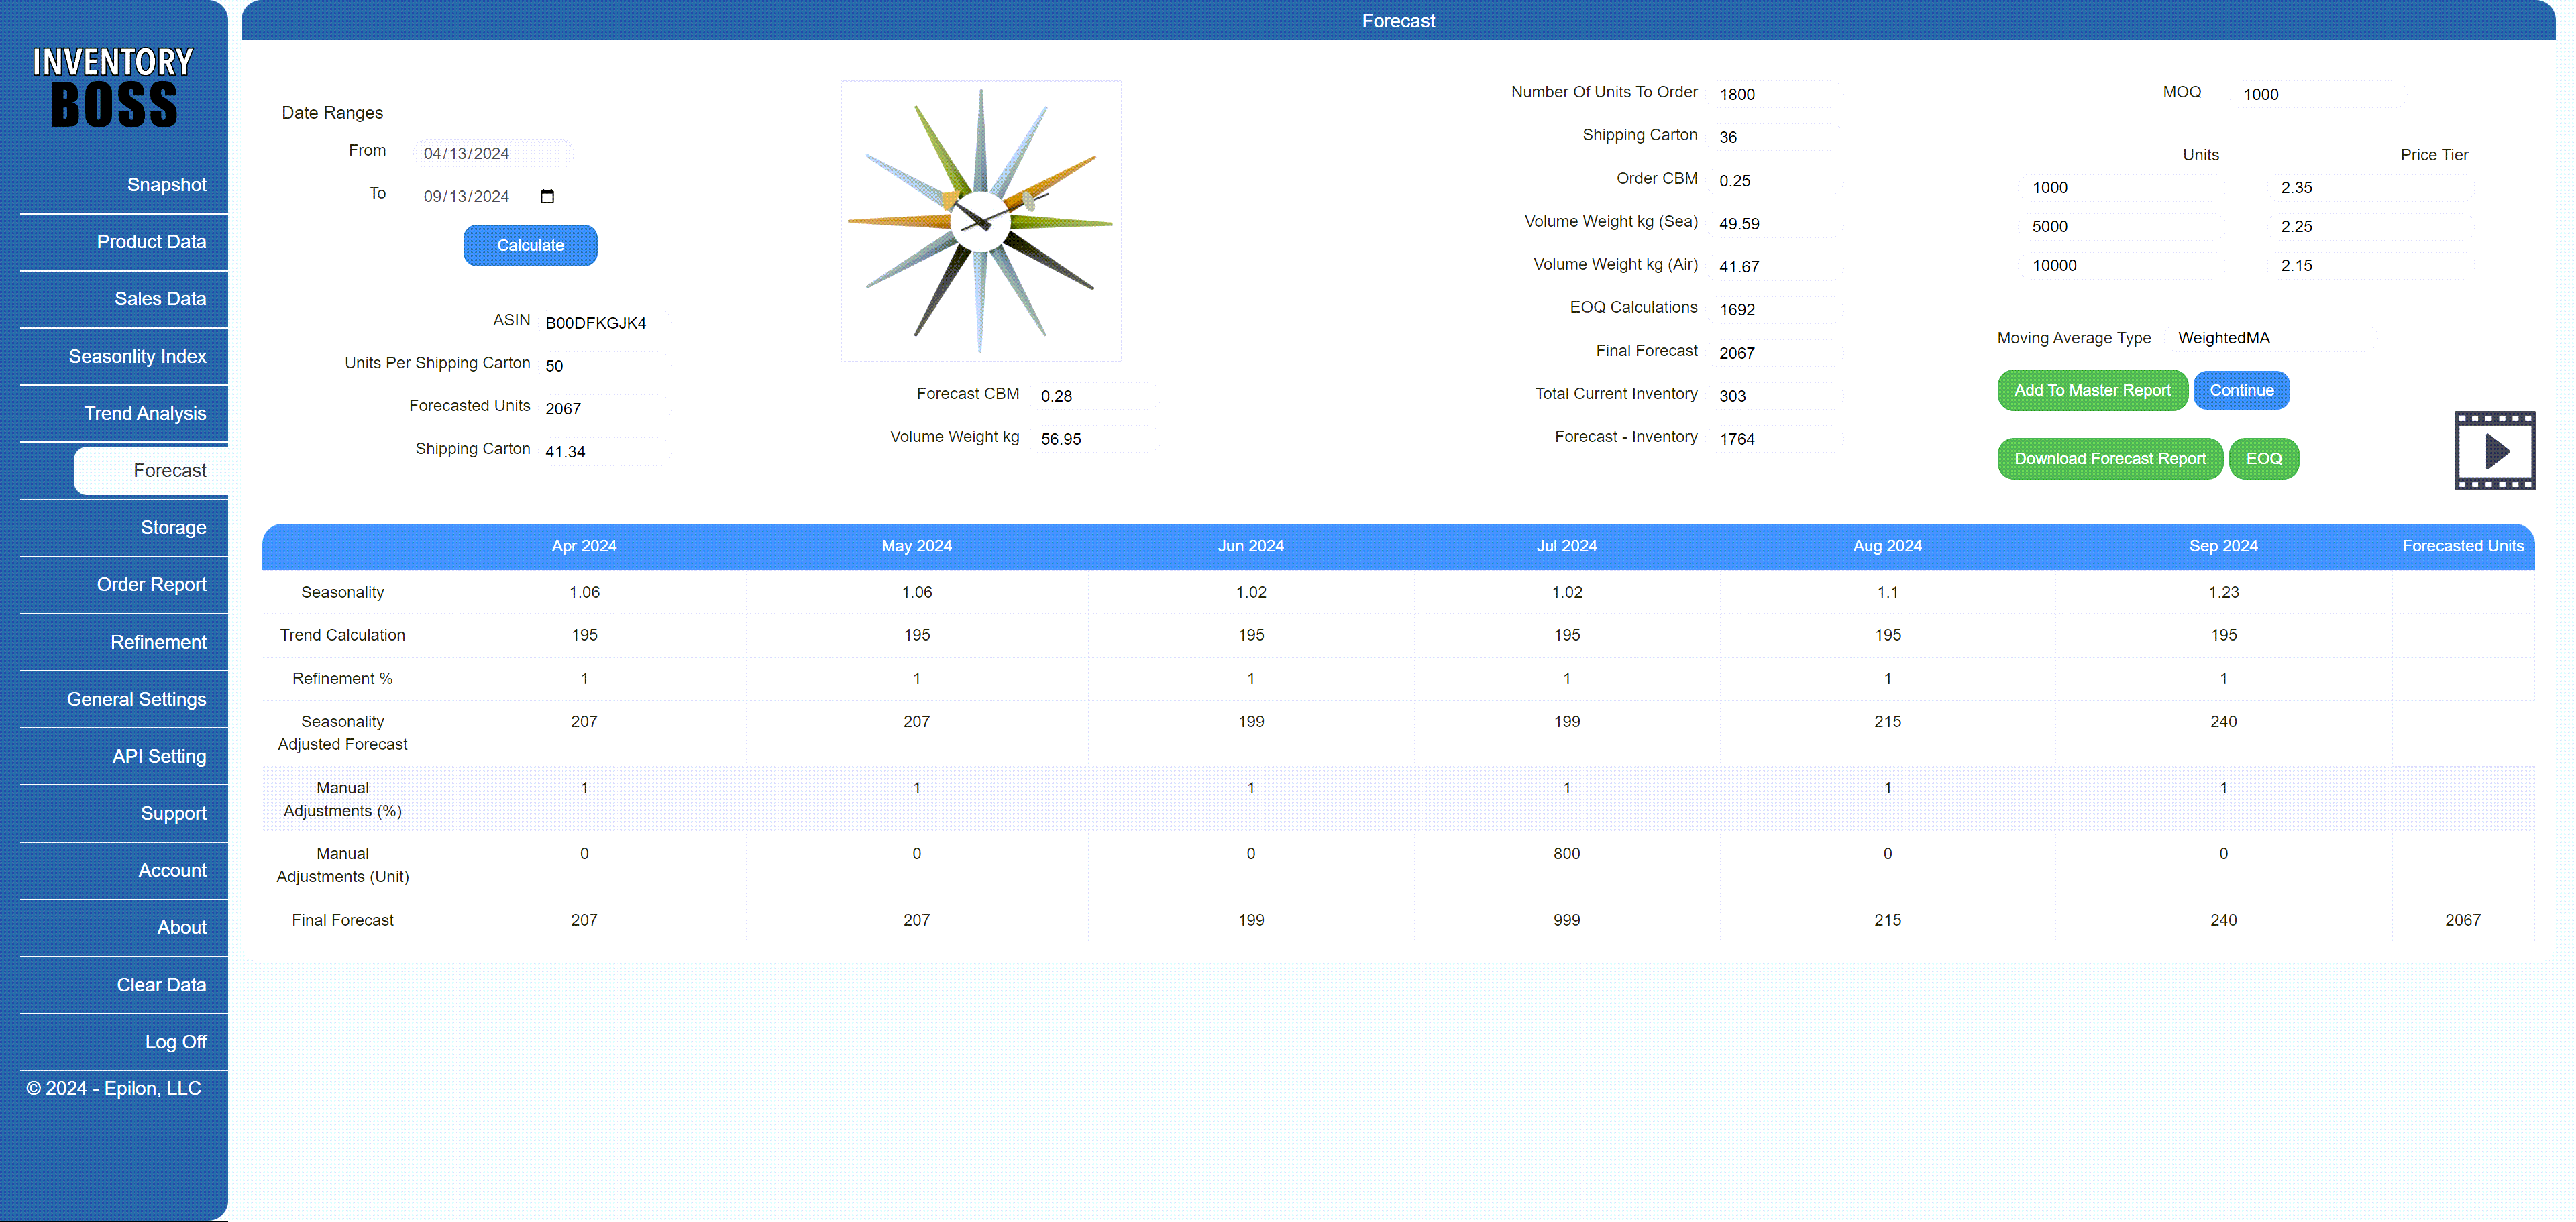Open General Settings
The width and height of the screenshot is (2576, 1222).
point(136,700)
